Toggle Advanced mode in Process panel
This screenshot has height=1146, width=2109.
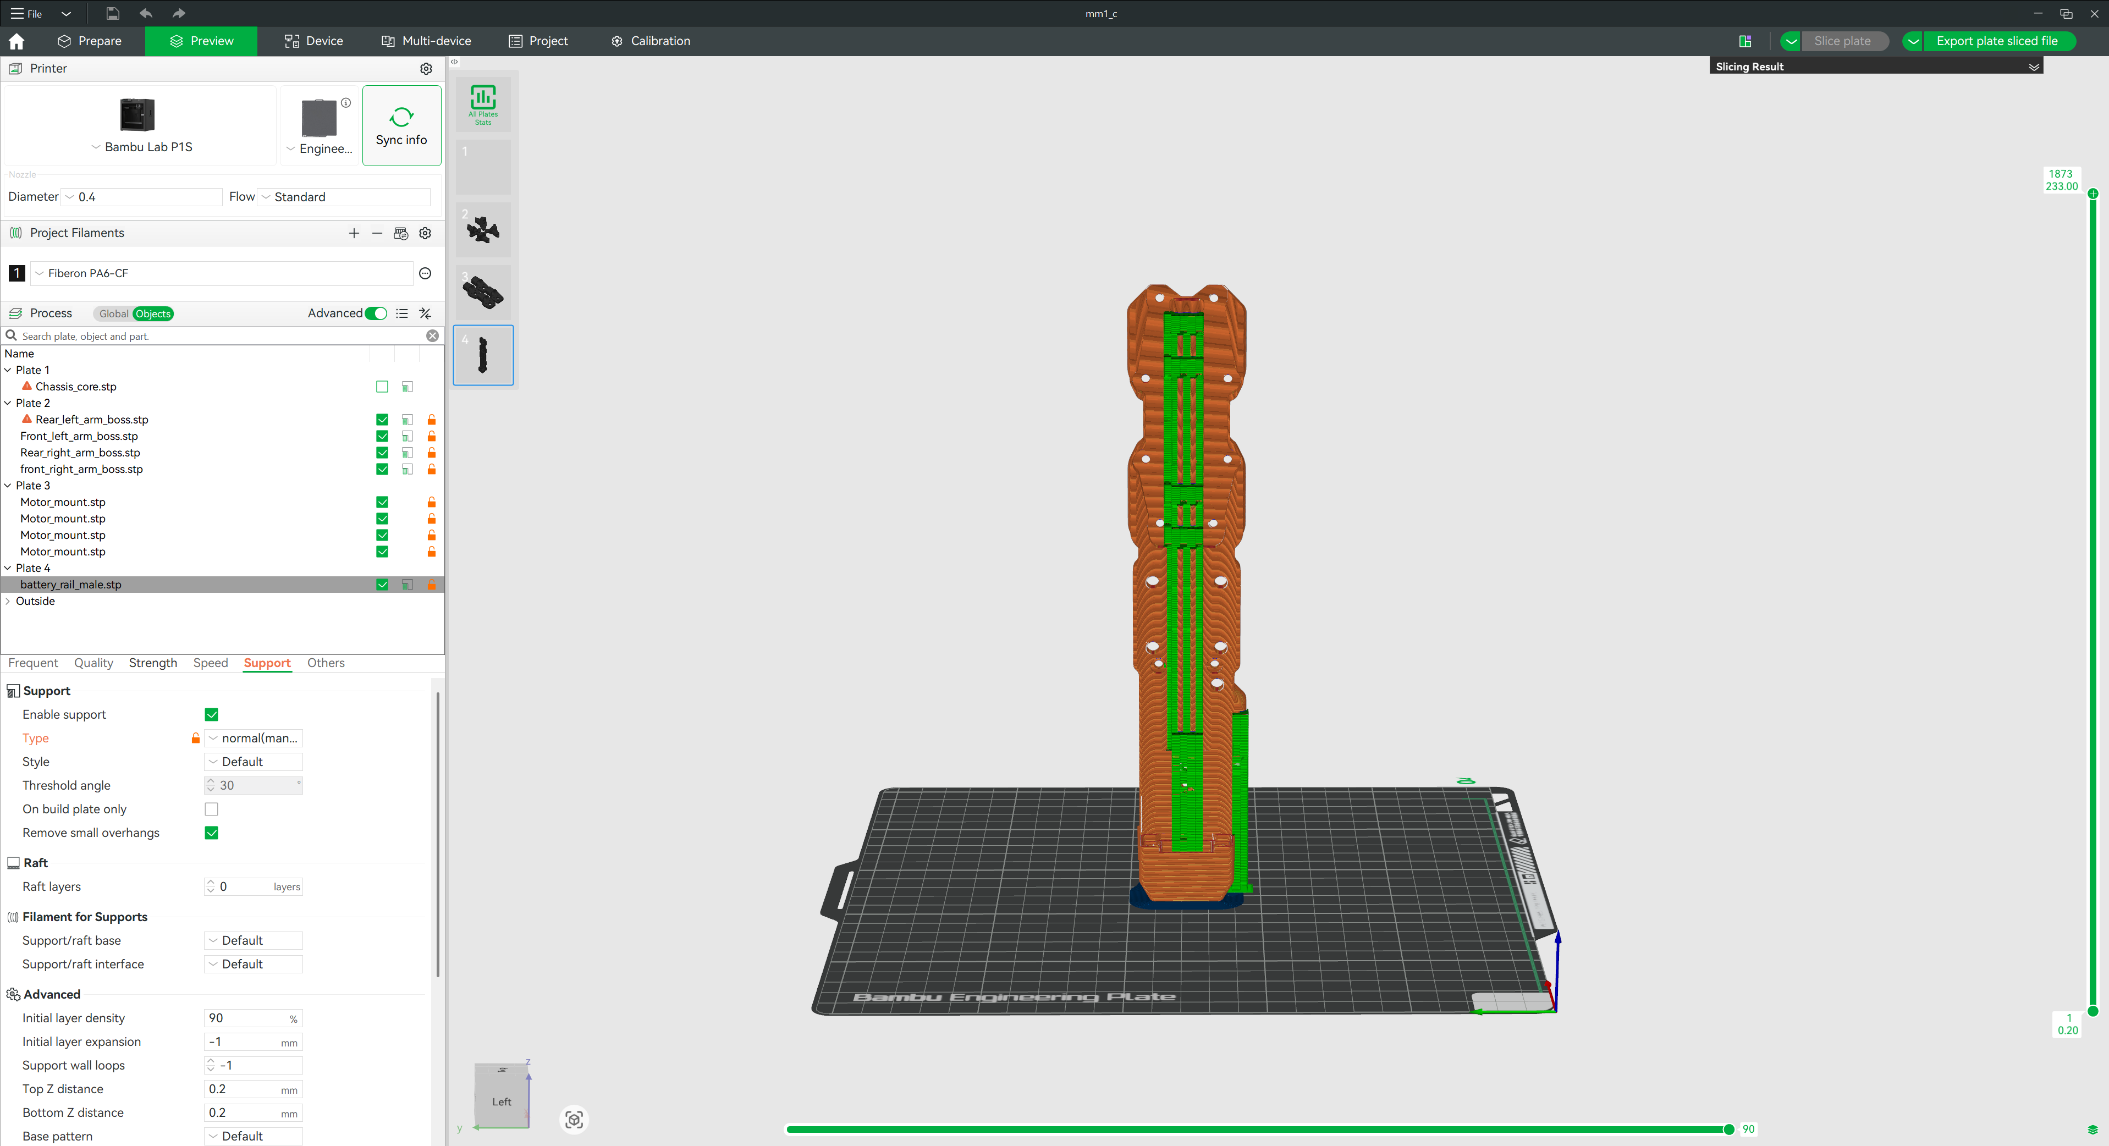pyautogui.click(x=376, y=313)
